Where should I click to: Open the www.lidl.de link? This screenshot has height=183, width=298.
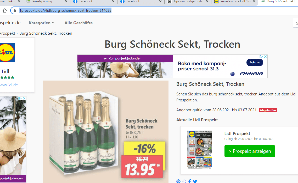point(9,85)
